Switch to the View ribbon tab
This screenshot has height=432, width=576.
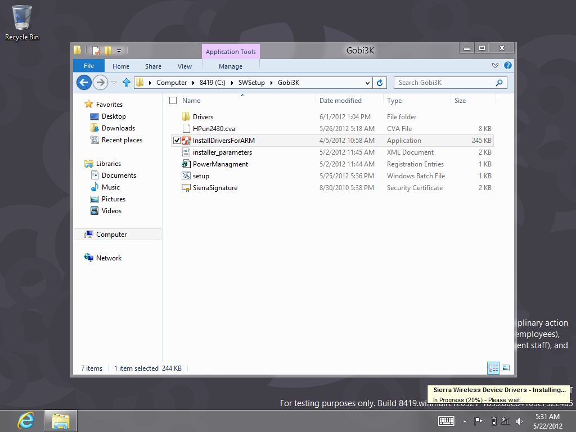point(184,66)
